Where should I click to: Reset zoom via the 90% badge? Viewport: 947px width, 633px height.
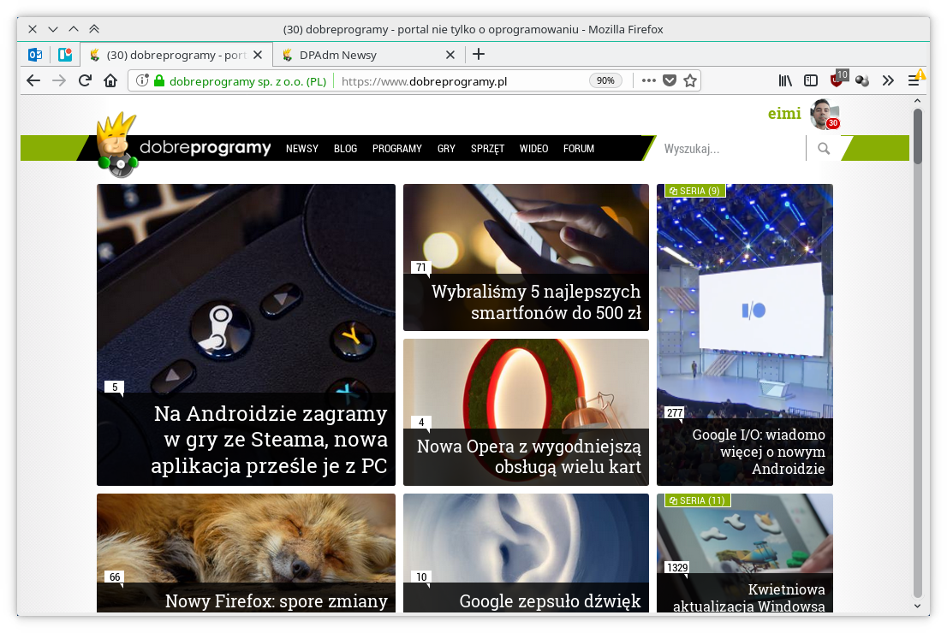click(x=605, y=81)
